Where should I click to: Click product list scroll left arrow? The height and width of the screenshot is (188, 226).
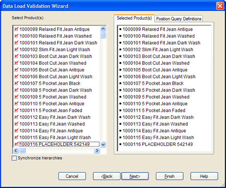[16, 151]
